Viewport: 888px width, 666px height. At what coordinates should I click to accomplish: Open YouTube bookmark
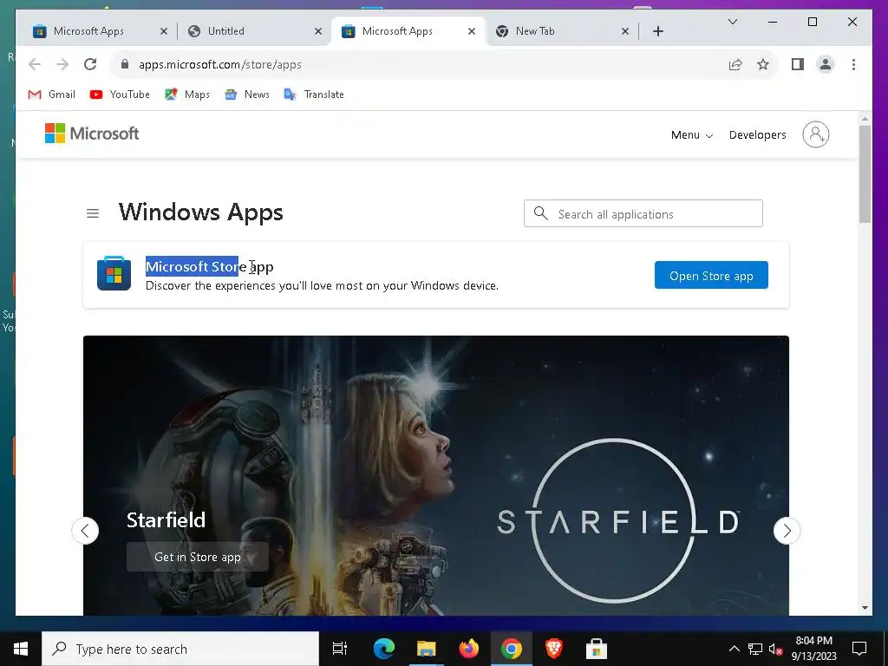(120, 95)
